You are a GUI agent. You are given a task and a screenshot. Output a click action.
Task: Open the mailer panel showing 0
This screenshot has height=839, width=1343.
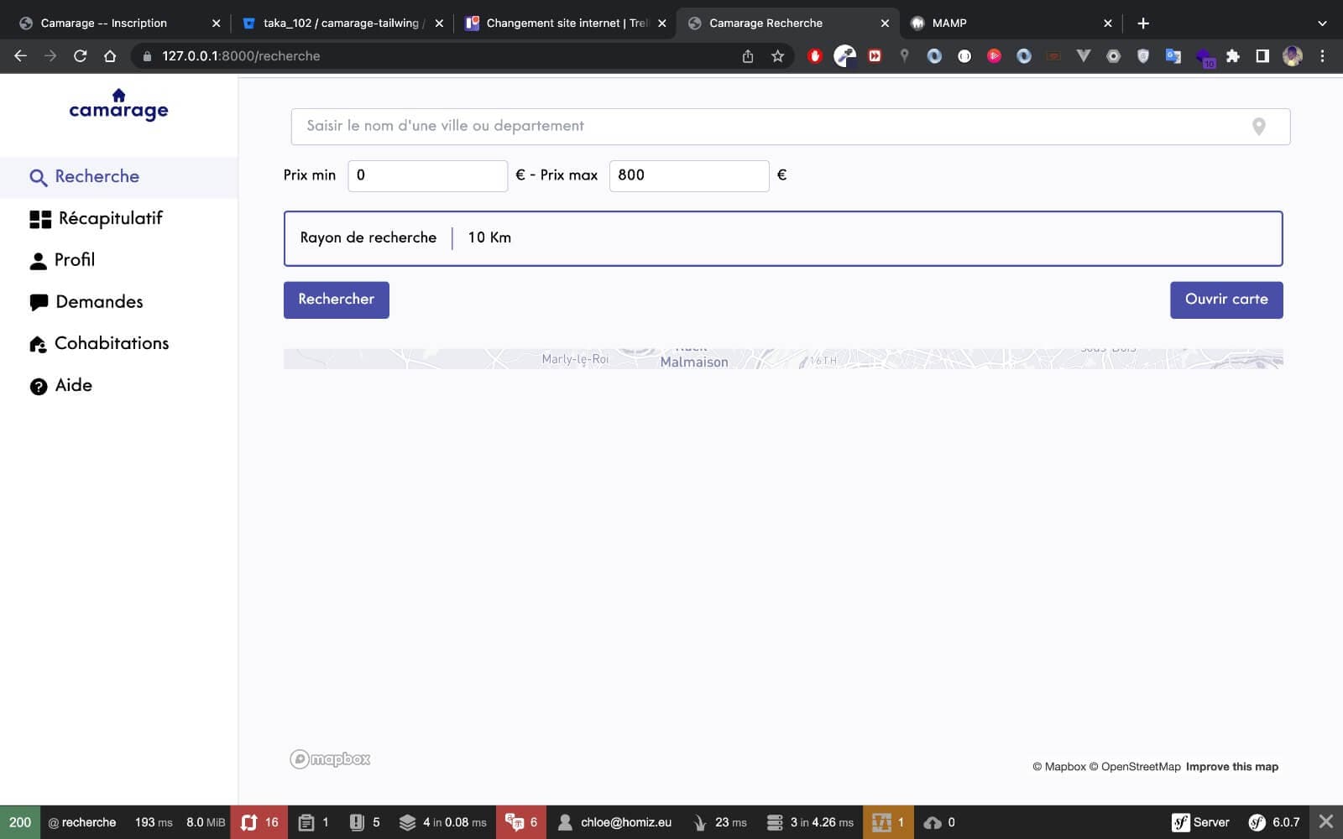click(939, 822)
